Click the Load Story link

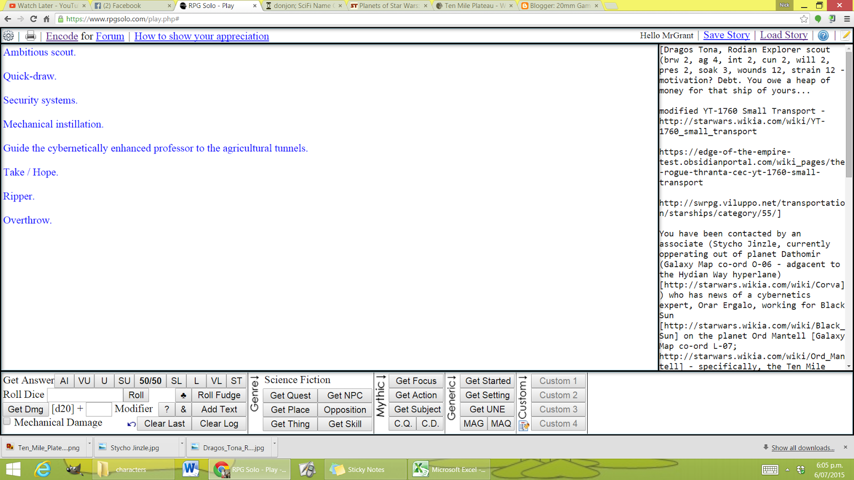tap(784, 35)
